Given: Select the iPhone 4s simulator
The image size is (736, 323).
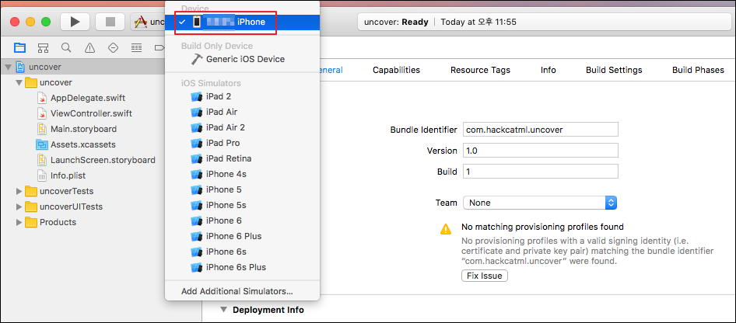Looking at the screenshot, I should (242, 174).
